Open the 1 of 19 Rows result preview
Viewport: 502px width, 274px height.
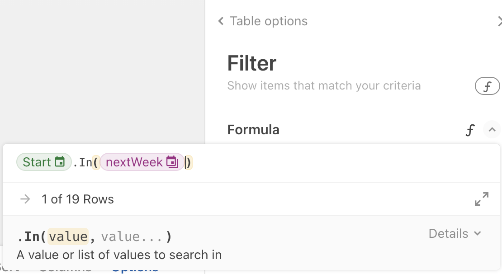[77, 199]
